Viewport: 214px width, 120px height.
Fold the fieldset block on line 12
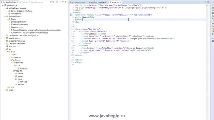coord(74,31)
